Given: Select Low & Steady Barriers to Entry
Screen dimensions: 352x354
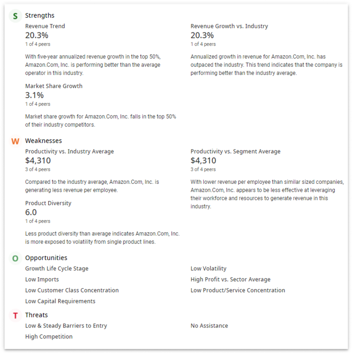Looking at the screenshot, I should (66, 326).
